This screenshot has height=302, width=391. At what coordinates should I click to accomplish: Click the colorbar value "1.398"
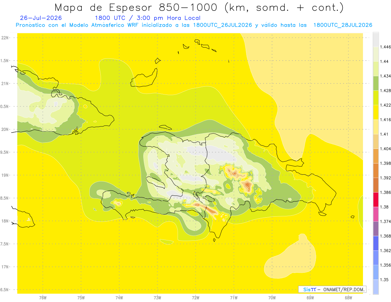386,163
